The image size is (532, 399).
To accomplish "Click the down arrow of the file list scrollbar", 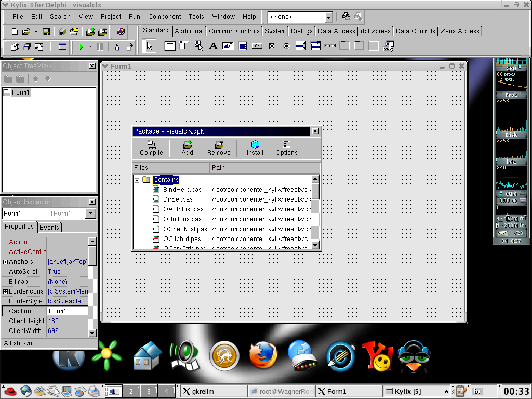I will point(315,245).
